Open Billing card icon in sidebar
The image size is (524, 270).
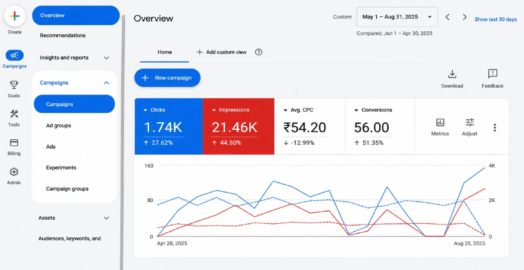(14, 143)
